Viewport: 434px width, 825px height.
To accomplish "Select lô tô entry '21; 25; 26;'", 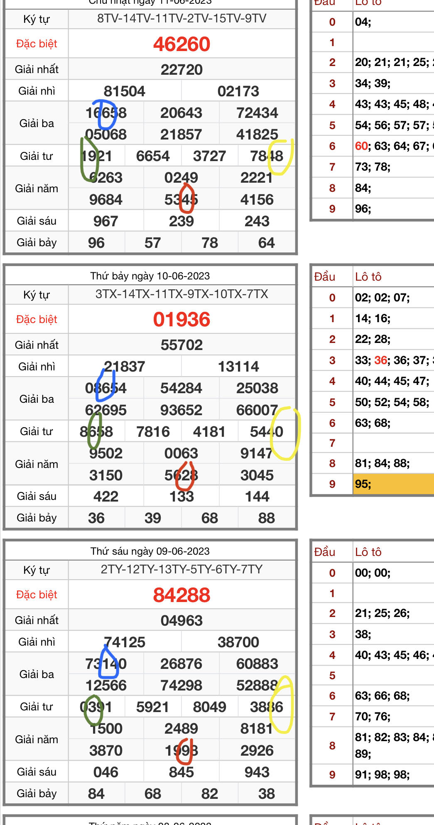I will 382,613.
